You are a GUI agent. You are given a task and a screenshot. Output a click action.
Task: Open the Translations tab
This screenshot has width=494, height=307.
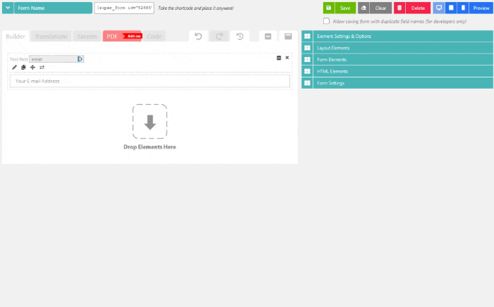click(51, 36)
